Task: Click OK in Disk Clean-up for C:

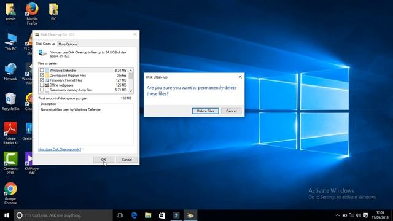Action: tap(104, 160)
